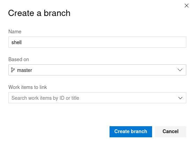This screenshot has height=146, width=195.
Task: Open the work items dropdown chevron
Action: click(x=180, y=98)
